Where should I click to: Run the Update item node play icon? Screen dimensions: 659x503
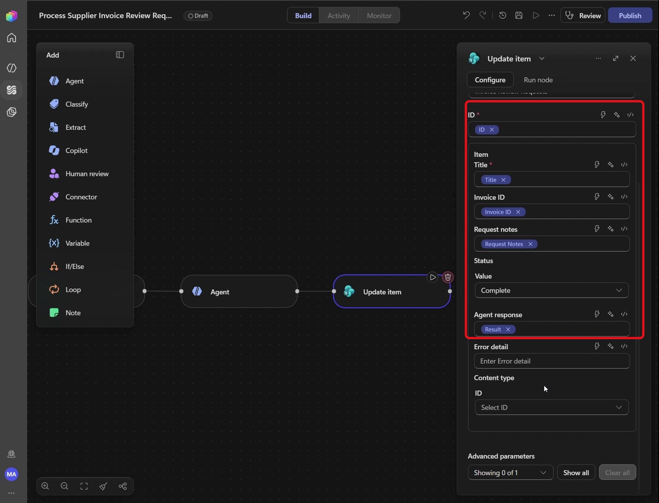(x=432, y=277)
